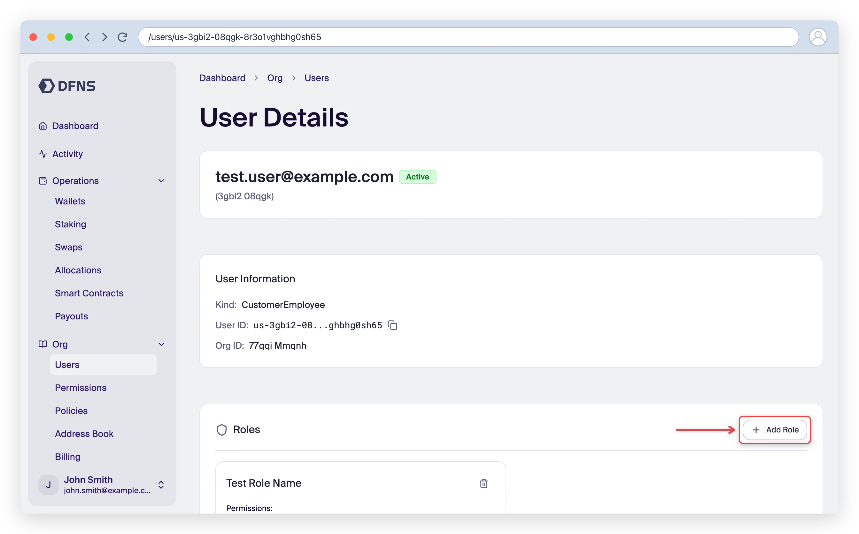Click the Dashboard home icon

(43, 126)
